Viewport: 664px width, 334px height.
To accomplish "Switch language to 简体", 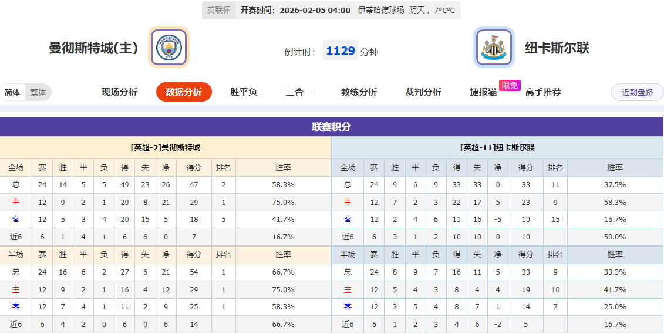I will click(x=12, y=92).
